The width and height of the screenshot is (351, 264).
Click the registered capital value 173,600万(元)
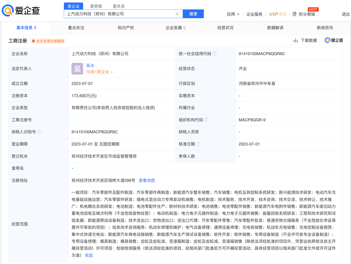[84, 96]
